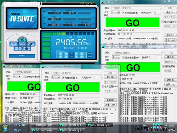Click the blue Normal status bar in AI Suite
This screenshot has width=177, height=133.
pyautogui.click(x=22, y=56)
